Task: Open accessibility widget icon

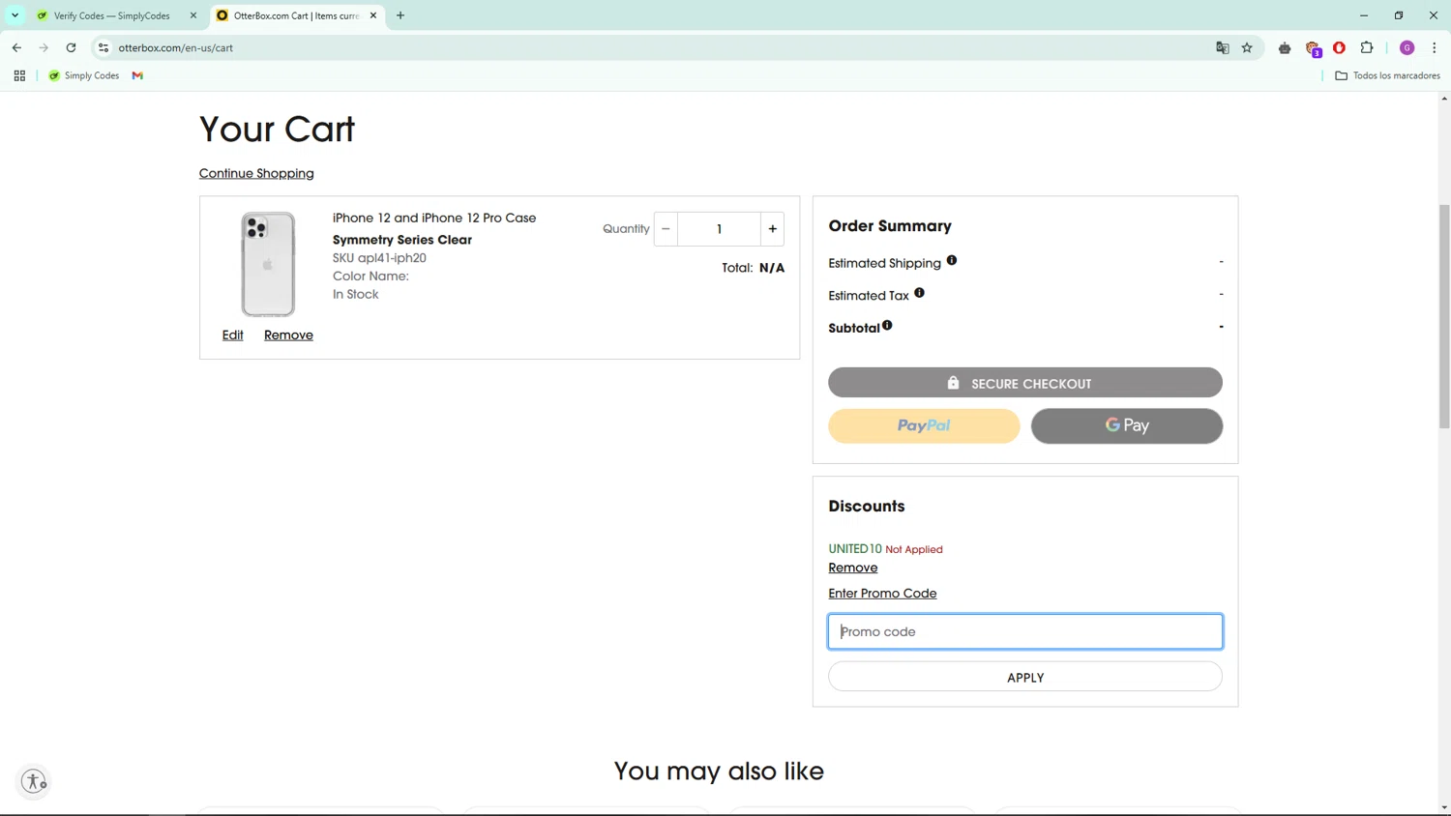Action: click(x=34, y=781)
